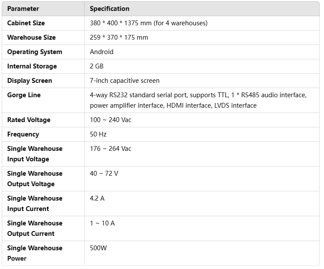Select the Internal Storage label
The height and width of the screenshot is (269, 324).
tap(32, 66)
